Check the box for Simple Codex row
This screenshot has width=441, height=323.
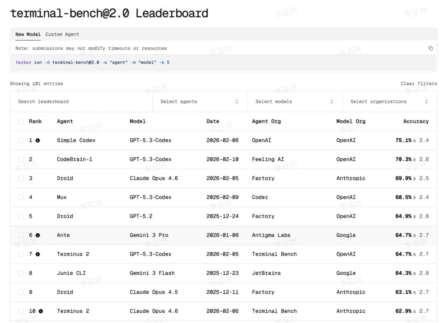[x=21, y=140]
